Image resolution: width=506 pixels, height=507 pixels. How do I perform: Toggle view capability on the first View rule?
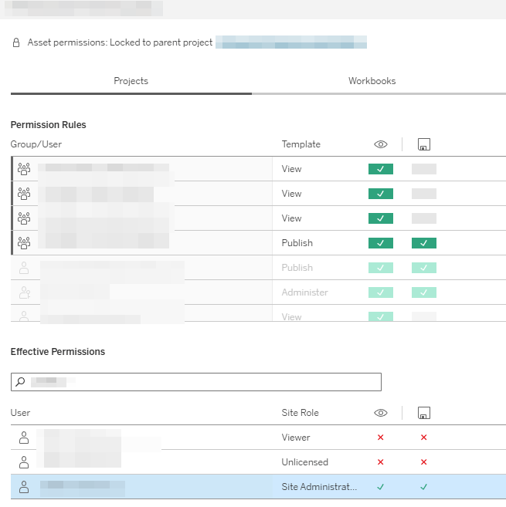[x=380, y=169]
